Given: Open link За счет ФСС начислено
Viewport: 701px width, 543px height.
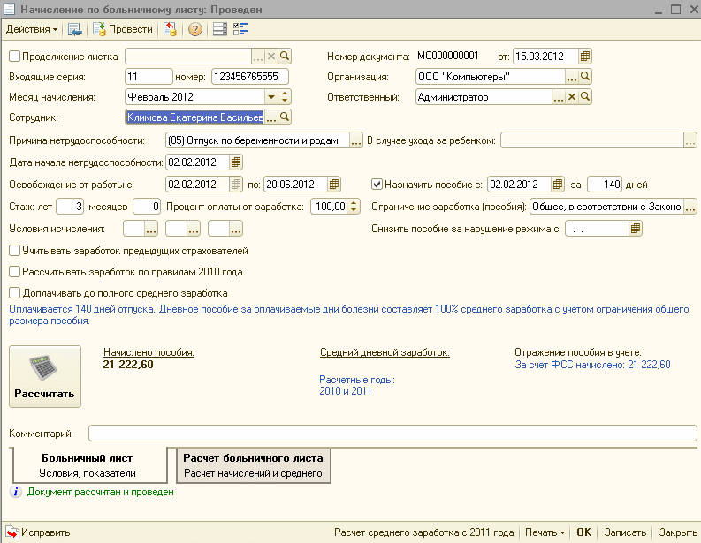Looking at the screenshot, I should [592, 364].
